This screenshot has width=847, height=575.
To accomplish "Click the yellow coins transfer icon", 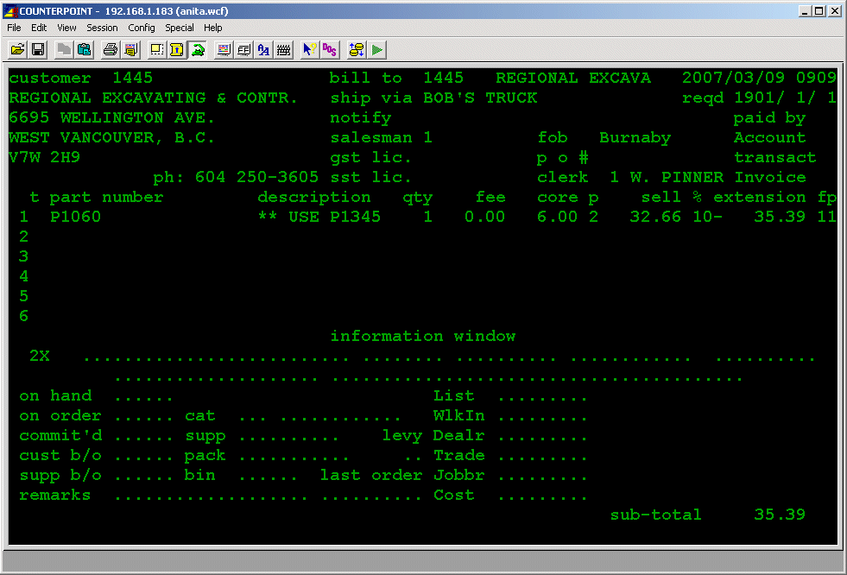I will (x=357, y=50).
